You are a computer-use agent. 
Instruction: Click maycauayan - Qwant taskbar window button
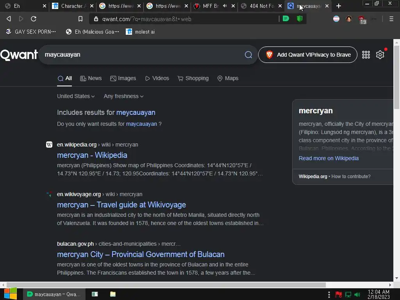[54, 294]
